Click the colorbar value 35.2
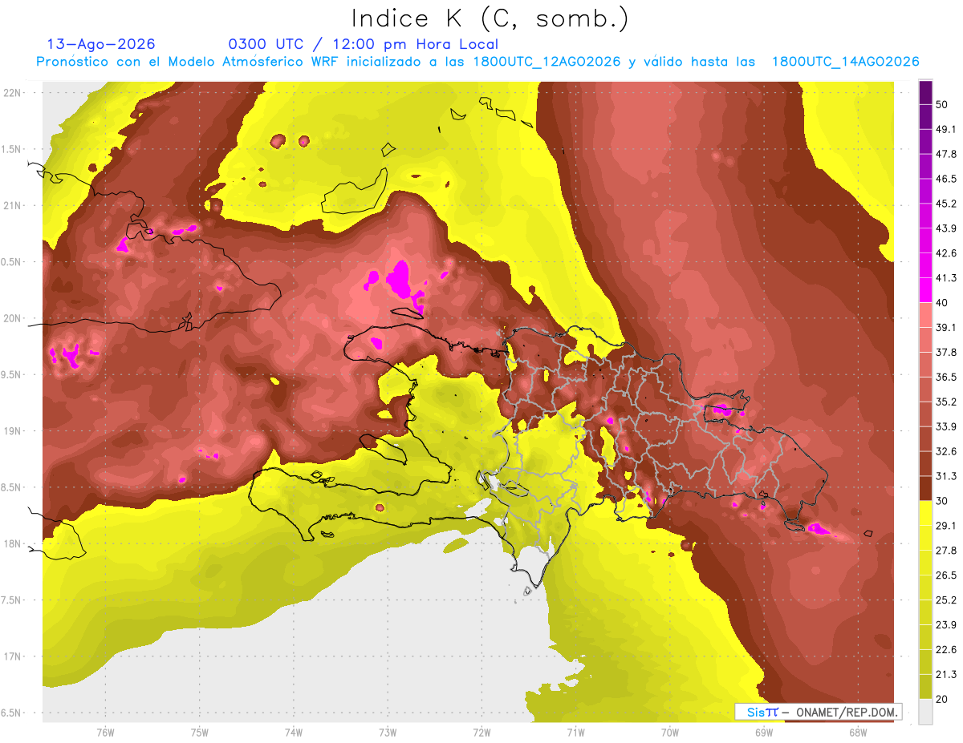The image size is (963, 743). click(x=945, y=402)
